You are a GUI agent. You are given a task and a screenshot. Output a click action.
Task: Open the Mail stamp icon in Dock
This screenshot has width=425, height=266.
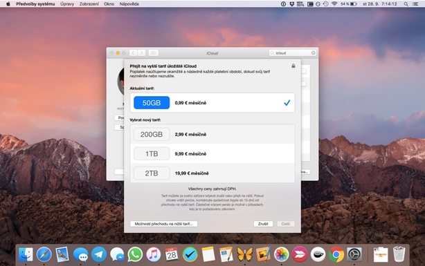click(62, 254)
